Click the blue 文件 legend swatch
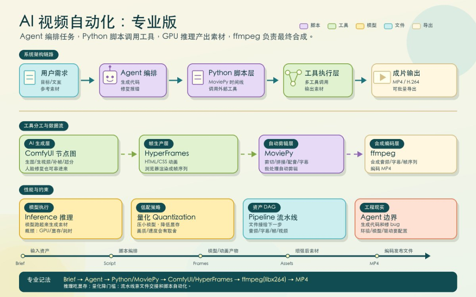The width and height of the screenshot is (476, 297). (388, 26)
